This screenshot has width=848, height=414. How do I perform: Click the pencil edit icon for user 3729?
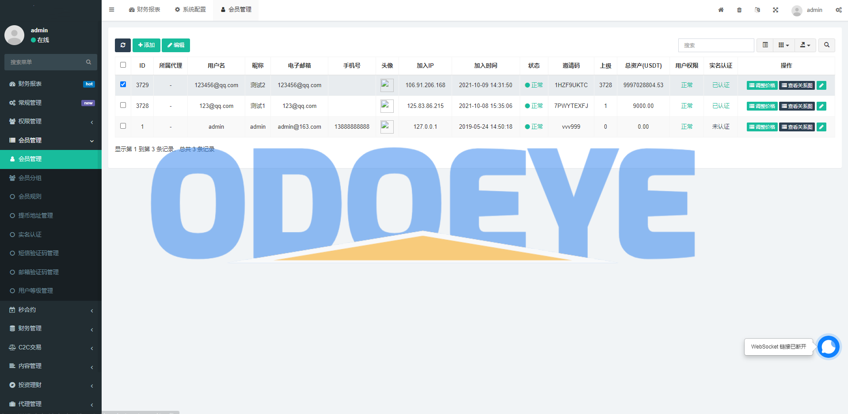821,85
